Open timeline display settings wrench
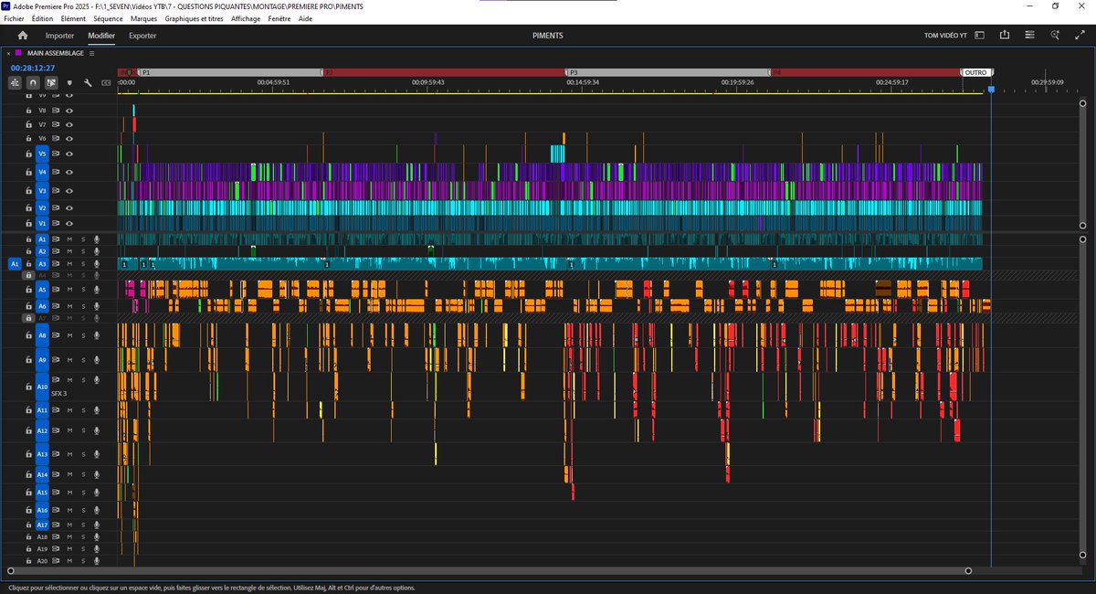 (88, 82)
